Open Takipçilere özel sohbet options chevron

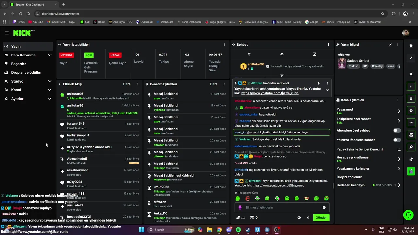pos(399,121)
